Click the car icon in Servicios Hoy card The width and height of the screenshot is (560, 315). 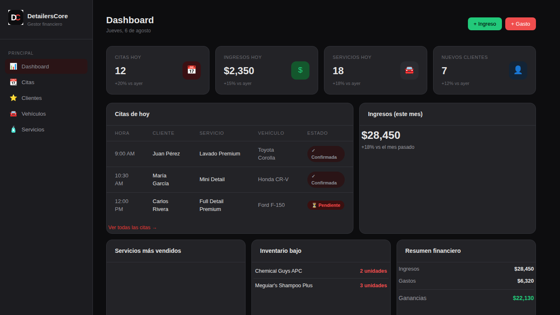tap(409, 70)
